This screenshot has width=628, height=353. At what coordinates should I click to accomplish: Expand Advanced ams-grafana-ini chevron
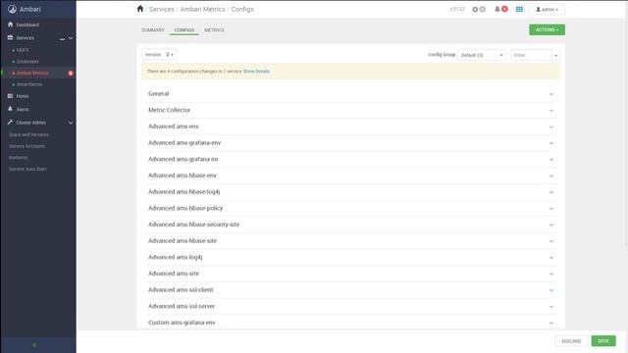(551, 159)
